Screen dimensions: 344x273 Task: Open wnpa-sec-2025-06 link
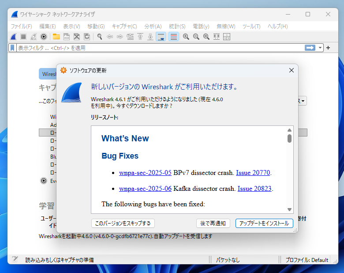coord(145,189)
